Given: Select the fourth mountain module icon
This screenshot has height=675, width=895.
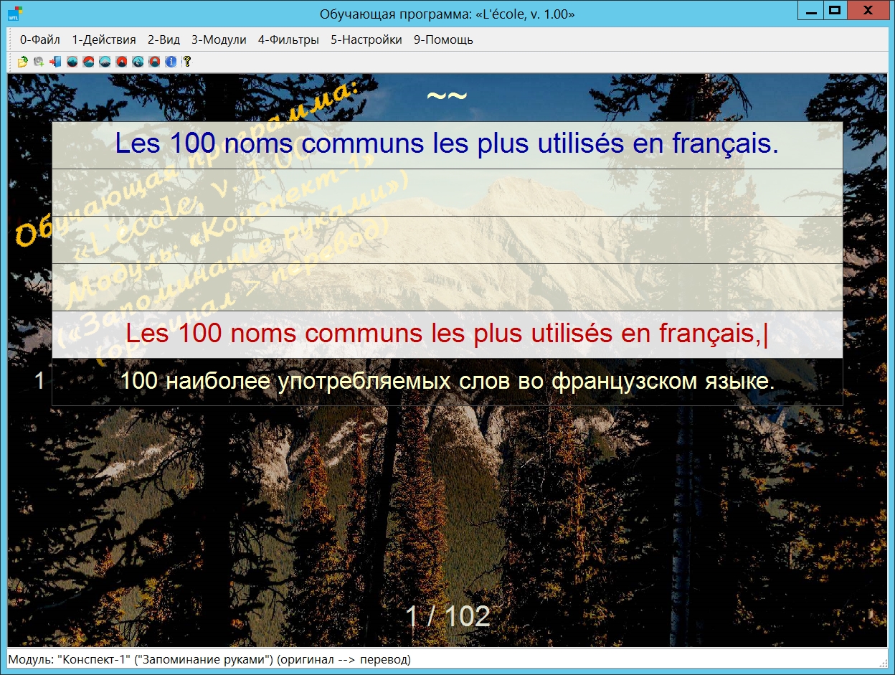Looking at the screenshot, I should pyautogui.click(x=121, y=62).
